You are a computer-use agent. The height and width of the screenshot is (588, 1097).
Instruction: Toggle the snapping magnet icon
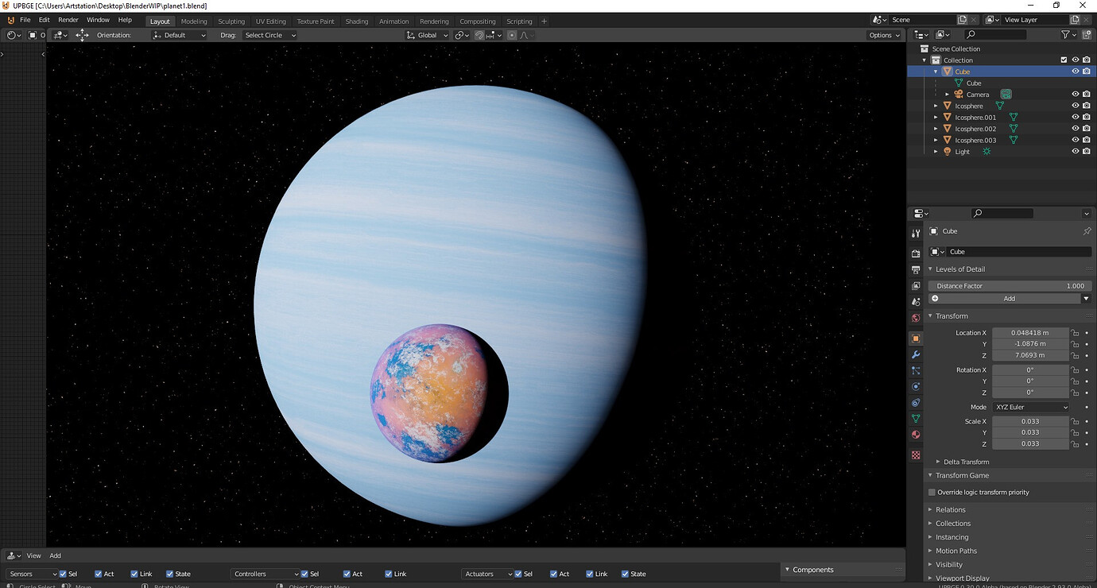[x=479, y=35]
